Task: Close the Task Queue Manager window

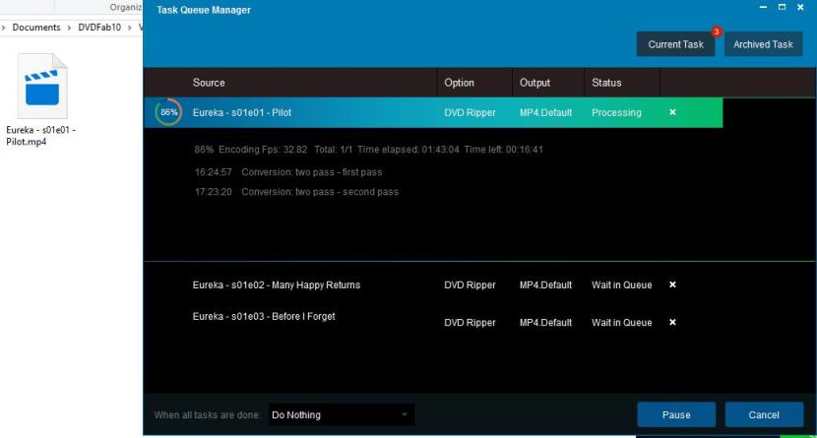Action: [x=799, y=10]
